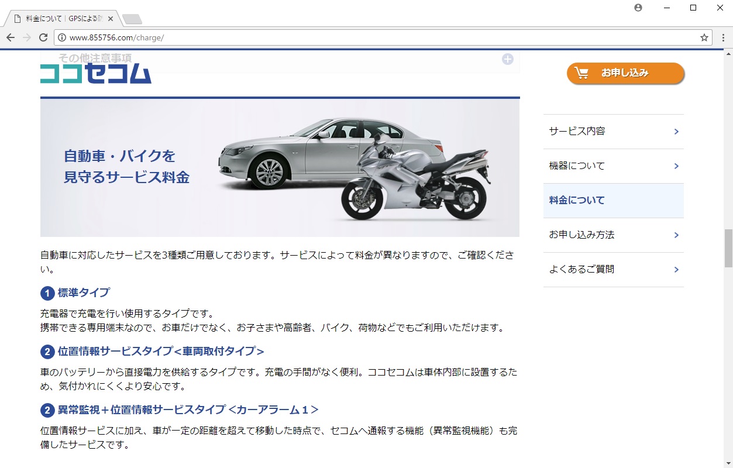
Task: Click the chevron next to 機器について
Action: click(x=676, y=166)
